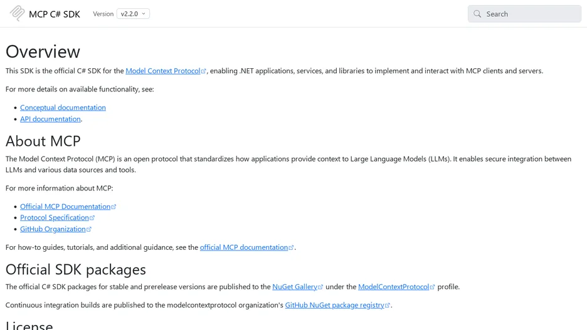Click external-link icon after GitHub NuGet package registry
Viewport: 587px width, 330px height.
pos(388,306)
